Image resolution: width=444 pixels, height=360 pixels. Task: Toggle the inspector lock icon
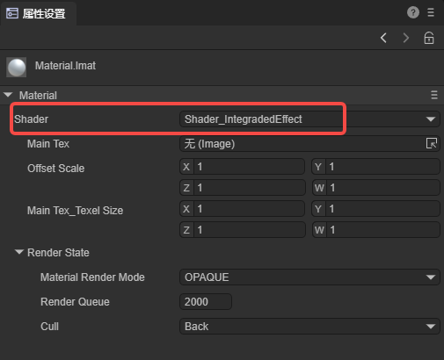429,38
